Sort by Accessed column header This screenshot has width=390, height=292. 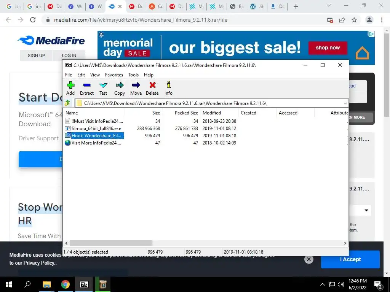295,113
